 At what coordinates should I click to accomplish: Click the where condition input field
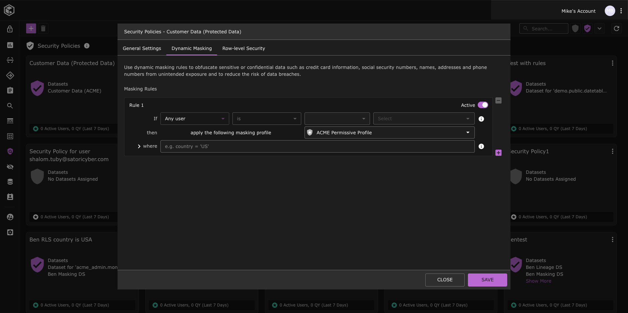pyautogui.click(x=317, y=146)
